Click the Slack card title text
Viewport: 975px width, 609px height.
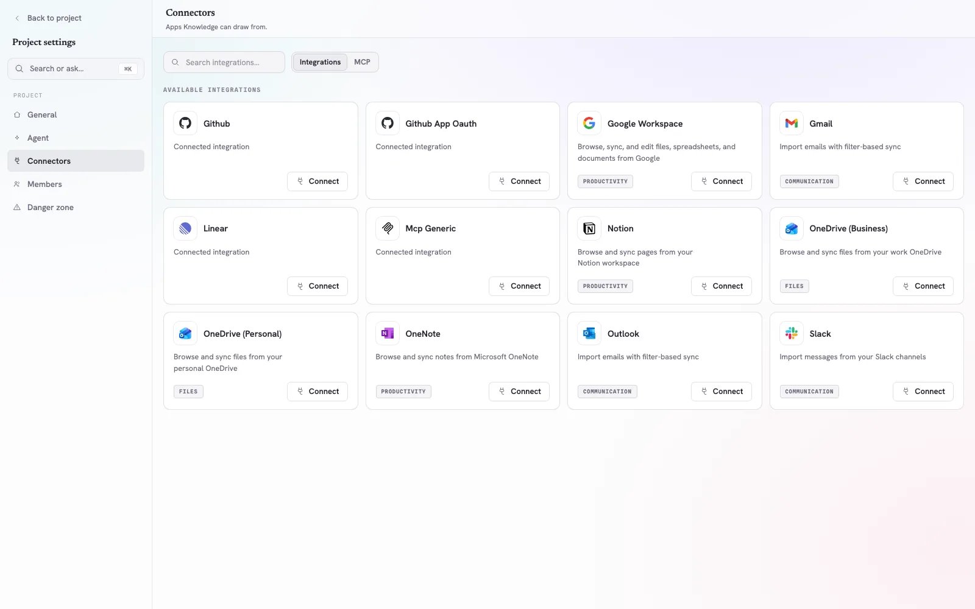coord(820,334)
